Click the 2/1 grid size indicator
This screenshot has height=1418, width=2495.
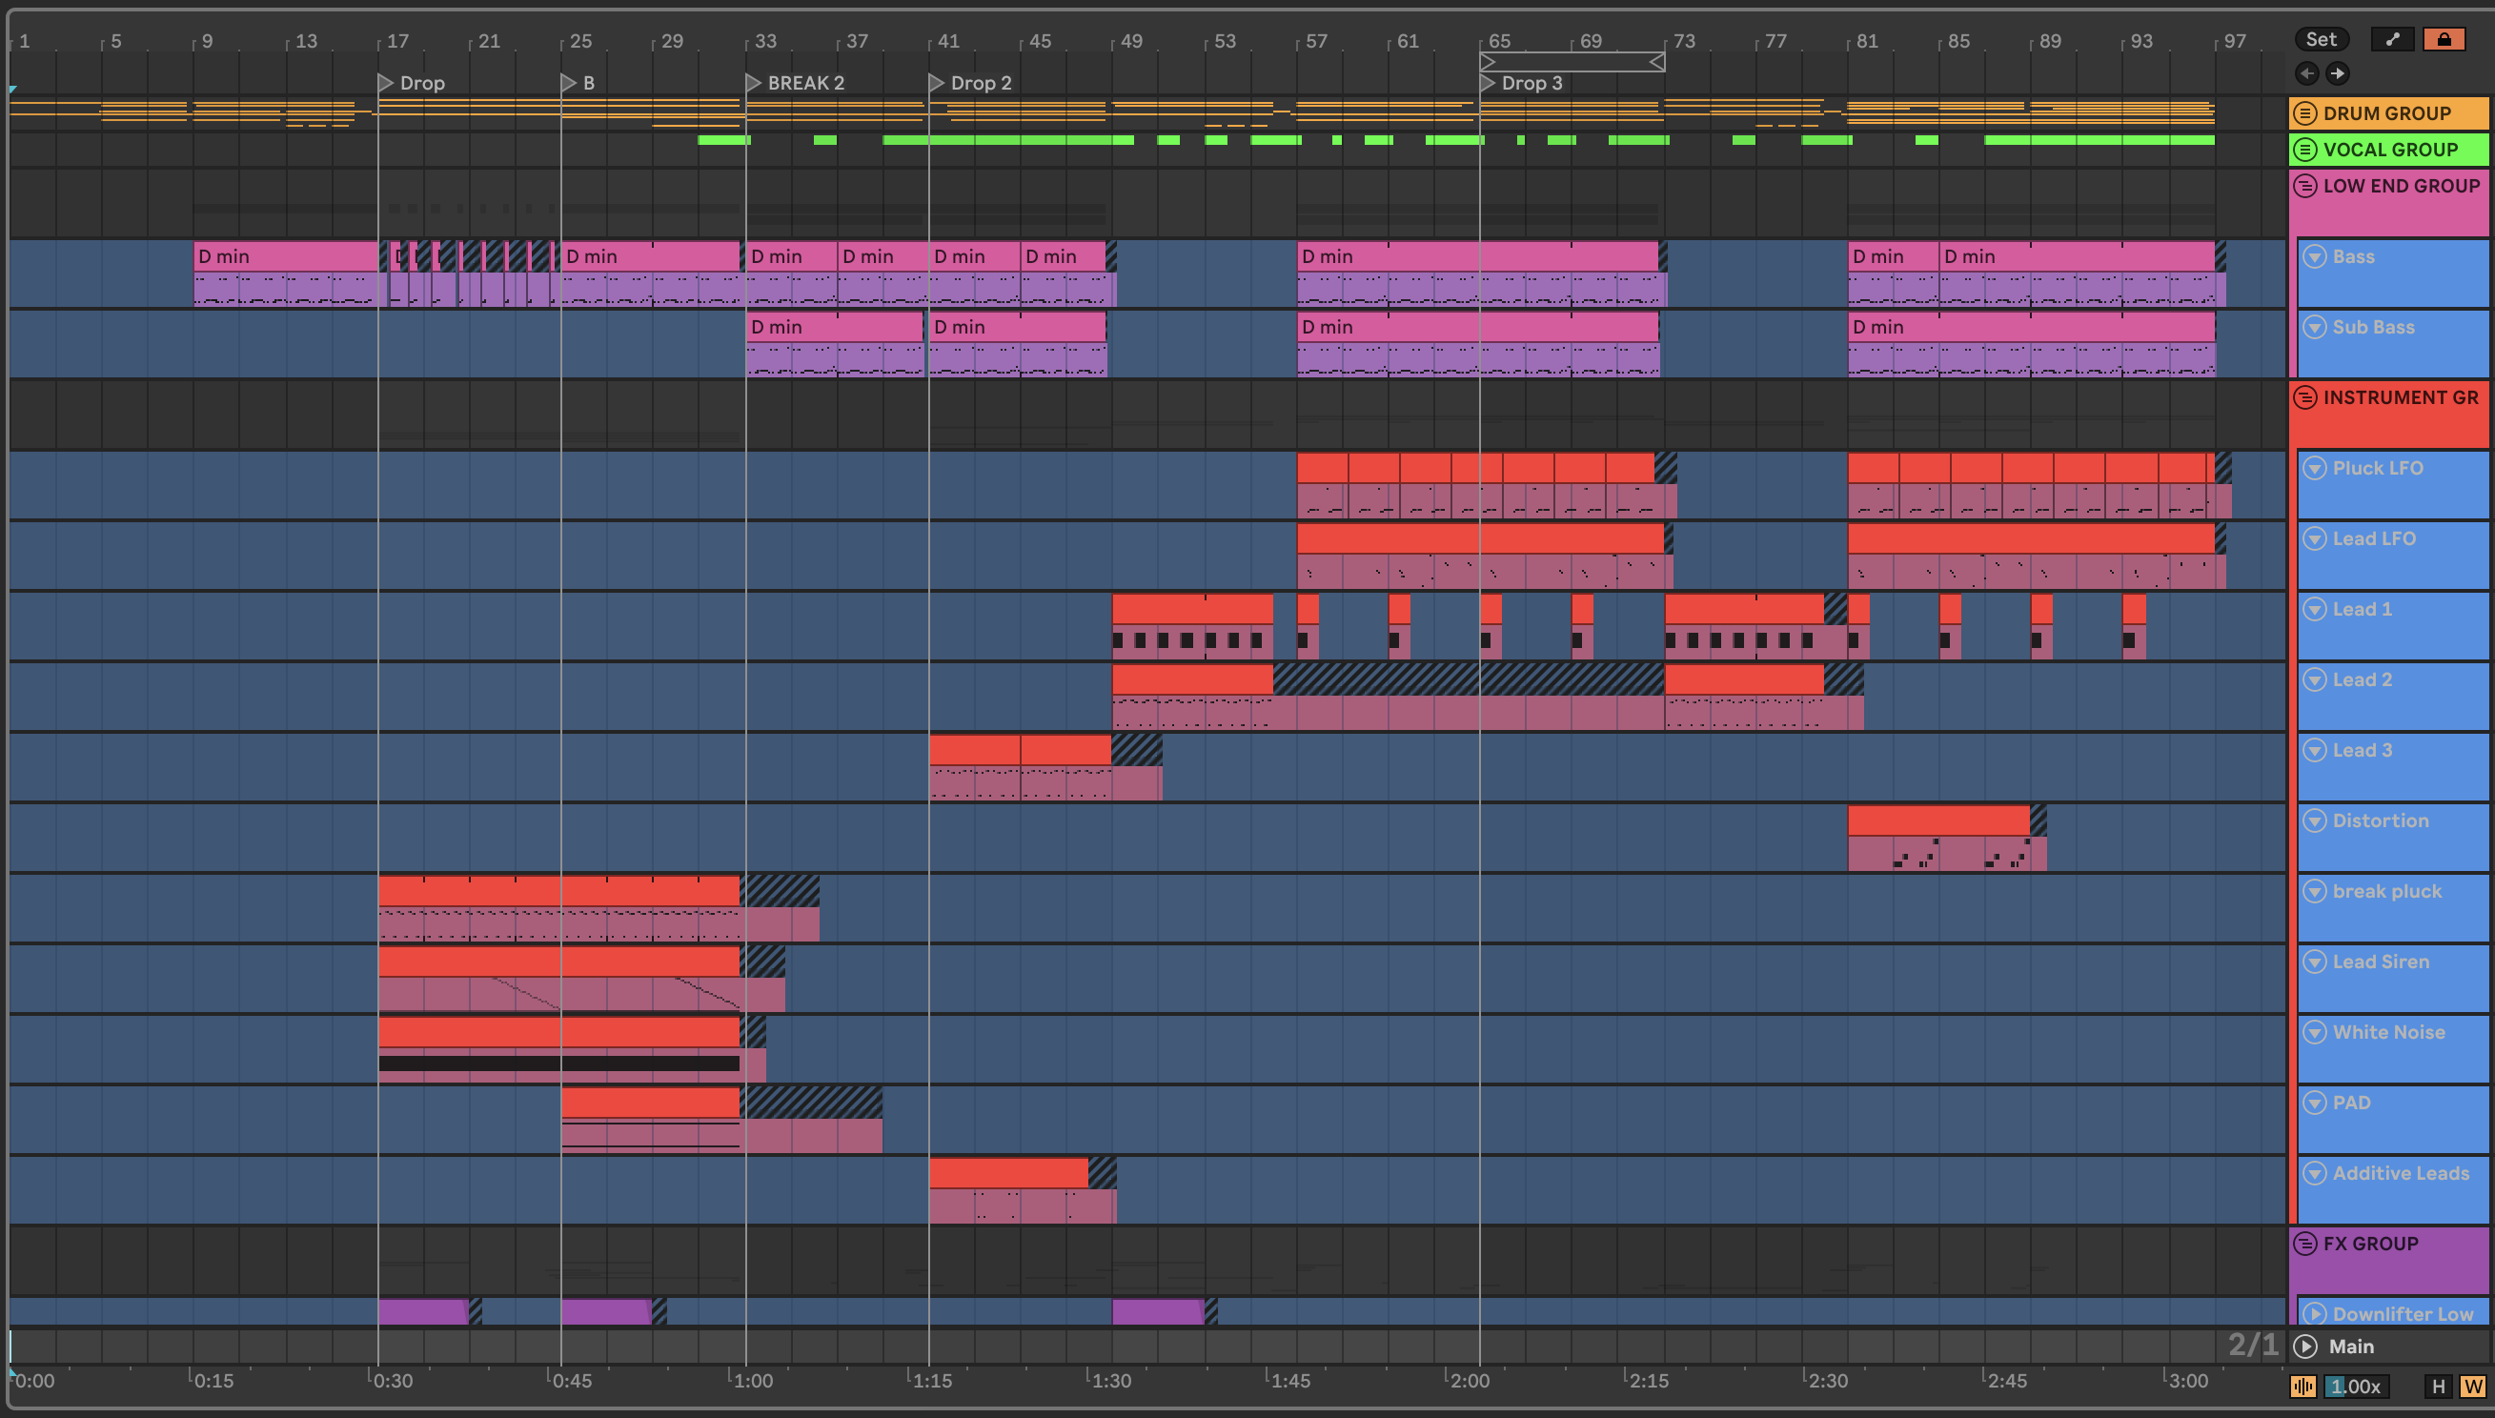coord(2253,1345)
